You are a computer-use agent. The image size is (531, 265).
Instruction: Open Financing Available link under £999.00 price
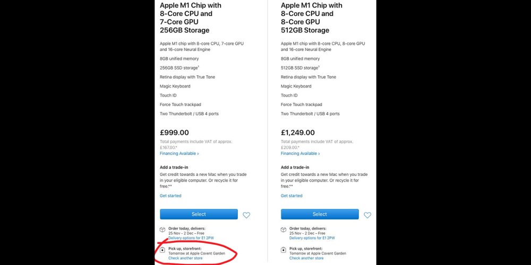[x=179, y=154]
